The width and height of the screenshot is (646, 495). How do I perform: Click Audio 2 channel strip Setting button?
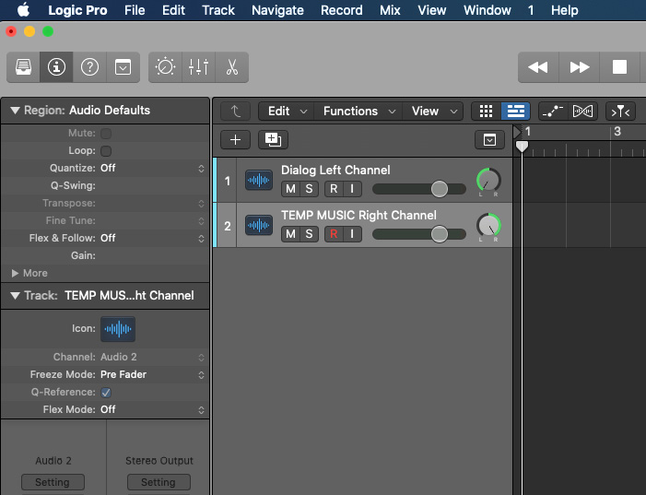pos(53,482)
